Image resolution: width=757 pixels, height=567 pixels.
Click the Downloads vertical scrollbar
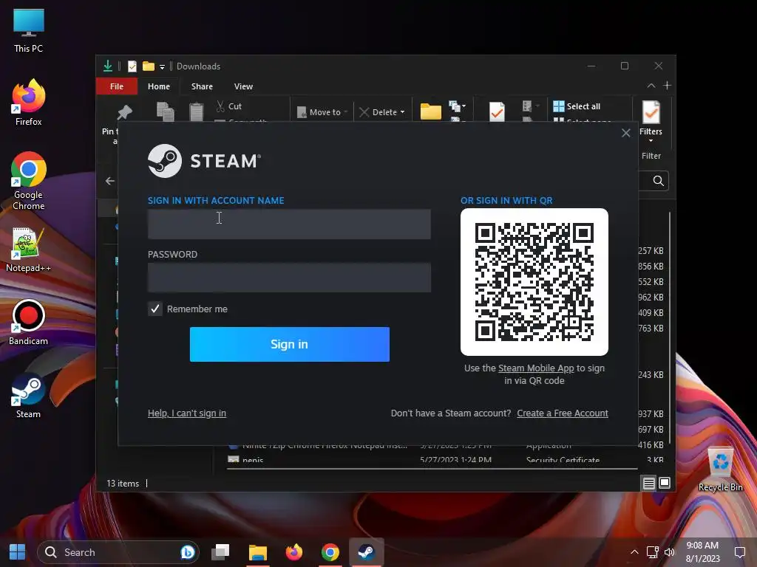point(670,328)
